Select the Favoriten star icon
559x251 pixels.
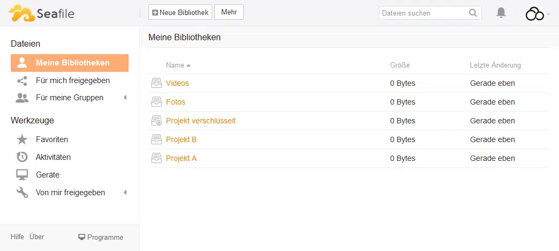(22, 139)
